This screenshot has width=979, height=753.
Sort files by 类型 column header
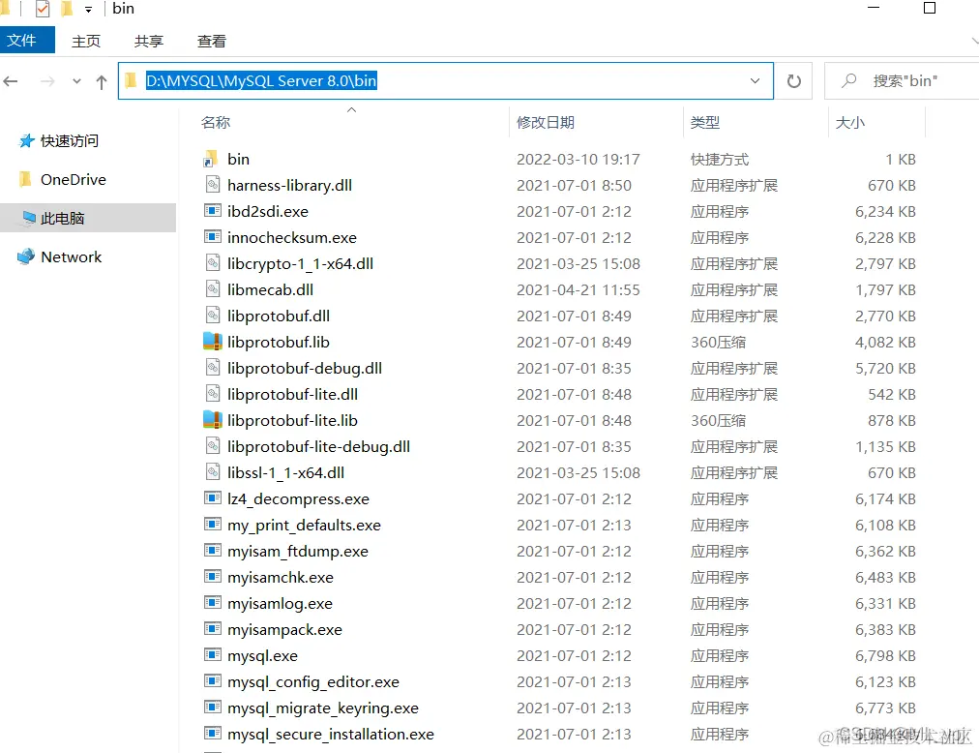705,123
